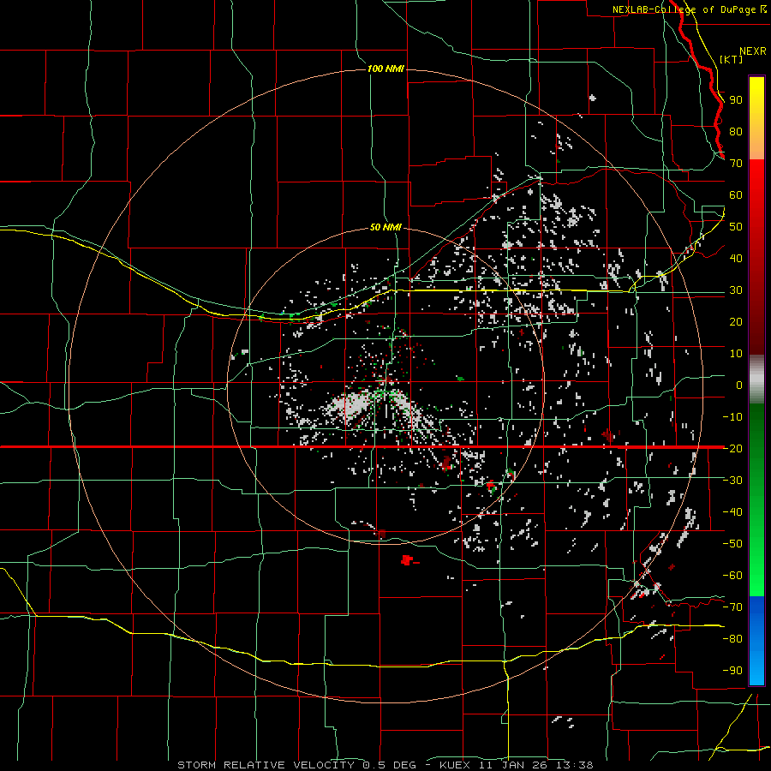
Task: Click the 40 knot scale label
Action: pyautogui.click(x=736, y=259)
